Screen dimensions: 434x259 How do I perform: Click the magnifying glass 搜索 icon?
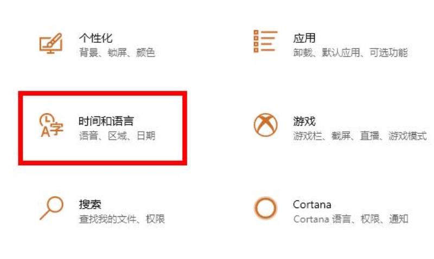pyautogui.click(x=52, y=208)
